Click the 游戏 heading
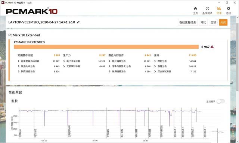This screenshot has height=143, width=239. (156, 55)
